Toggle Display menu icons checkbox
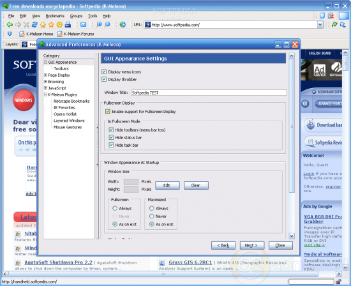 pyautogui.click(x=104, y=71)
